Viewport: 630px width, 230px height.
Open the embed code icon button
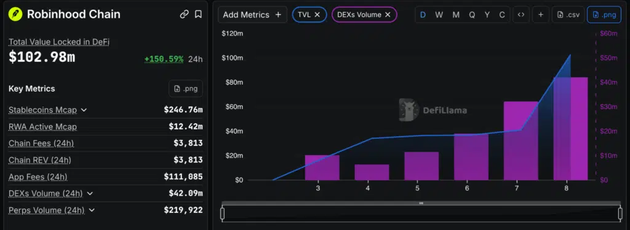coord(521,15)
